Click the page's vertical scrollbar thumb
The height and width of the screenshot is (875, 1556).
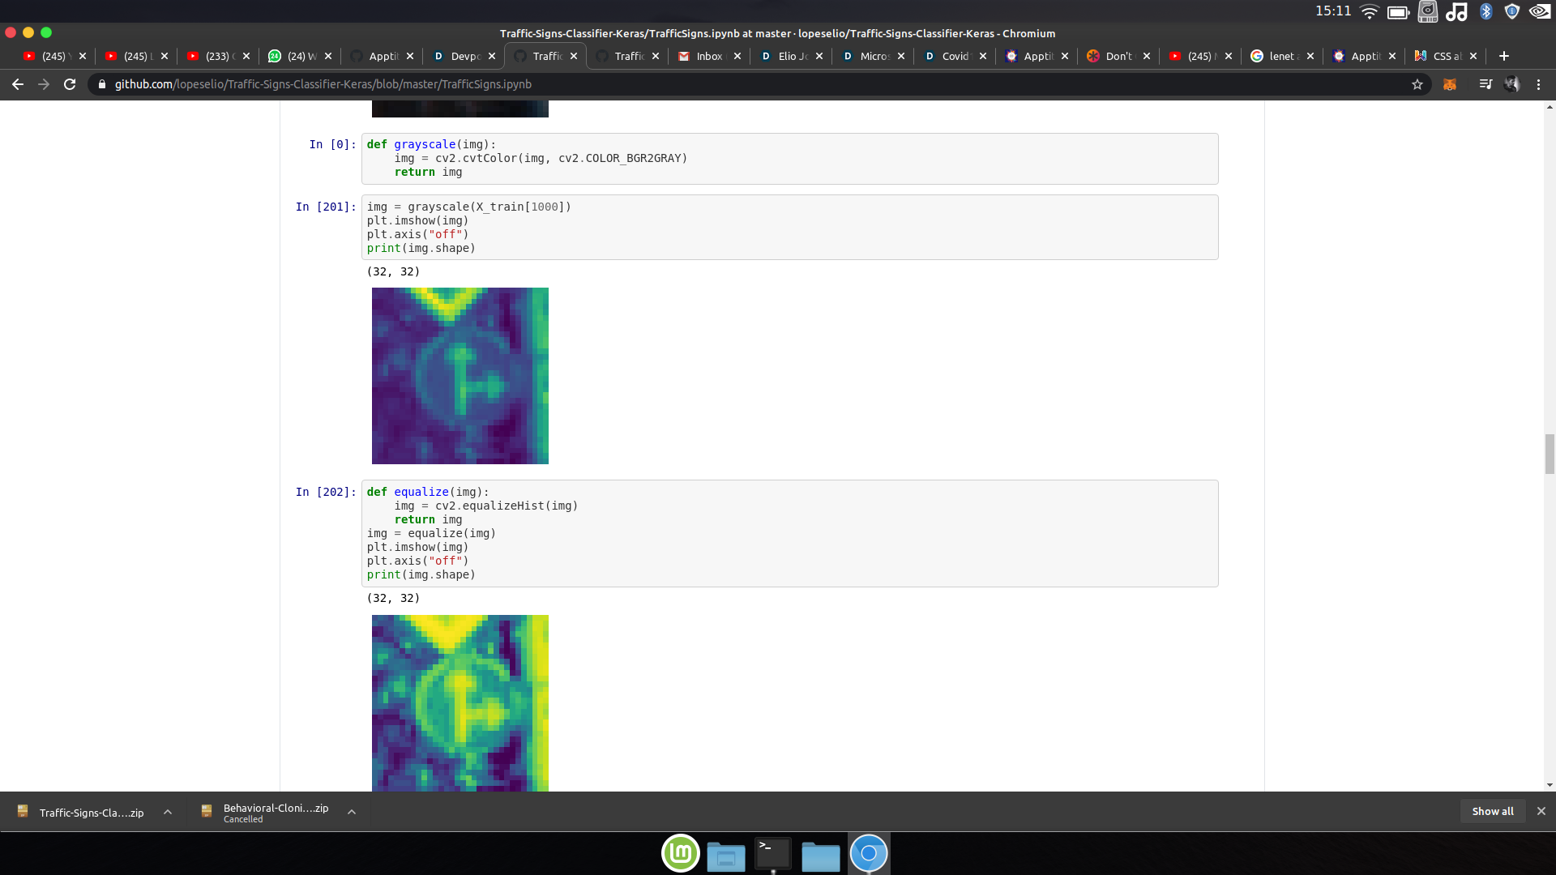coord(1550,454)
